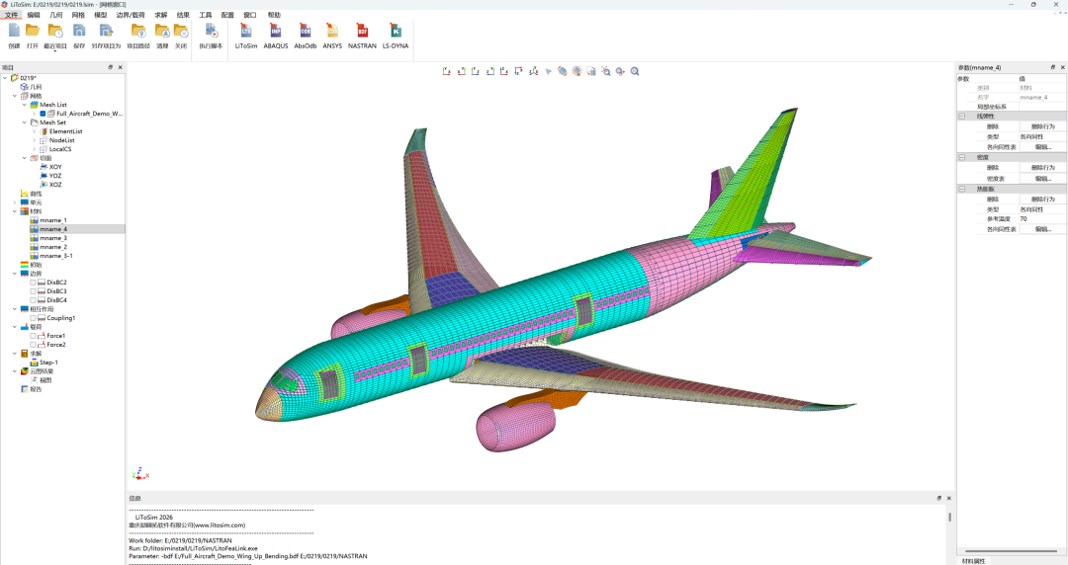This screenshot has width=1068, height=565.
Task: Open the 边界/载荷 menu
Action: (131, 15)
